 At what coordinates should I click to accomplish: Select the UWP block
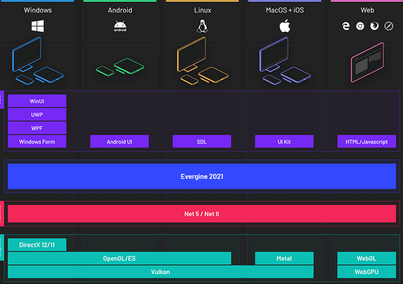point(37,115)
